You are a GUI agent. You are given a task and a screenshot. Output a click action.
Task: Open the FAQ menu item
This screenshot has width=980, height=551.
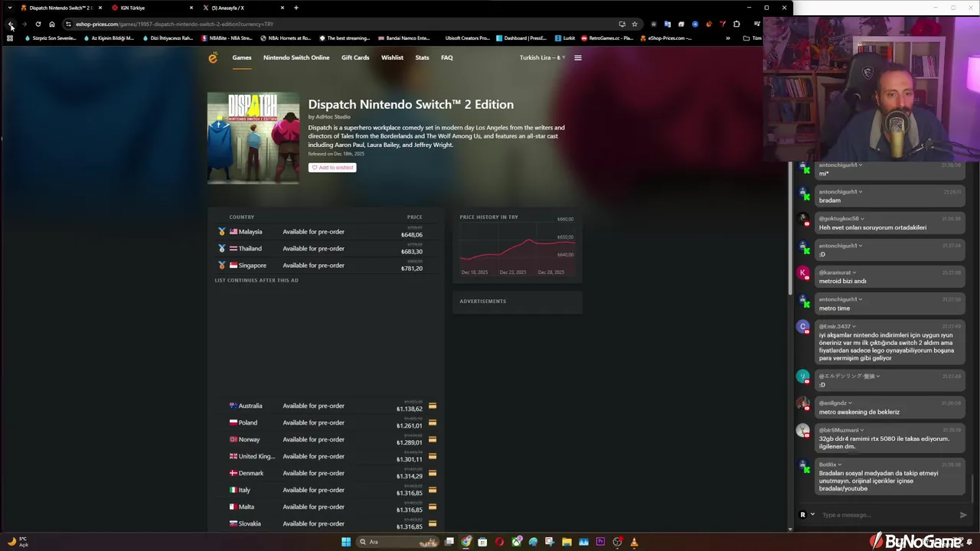coord(447,57)
